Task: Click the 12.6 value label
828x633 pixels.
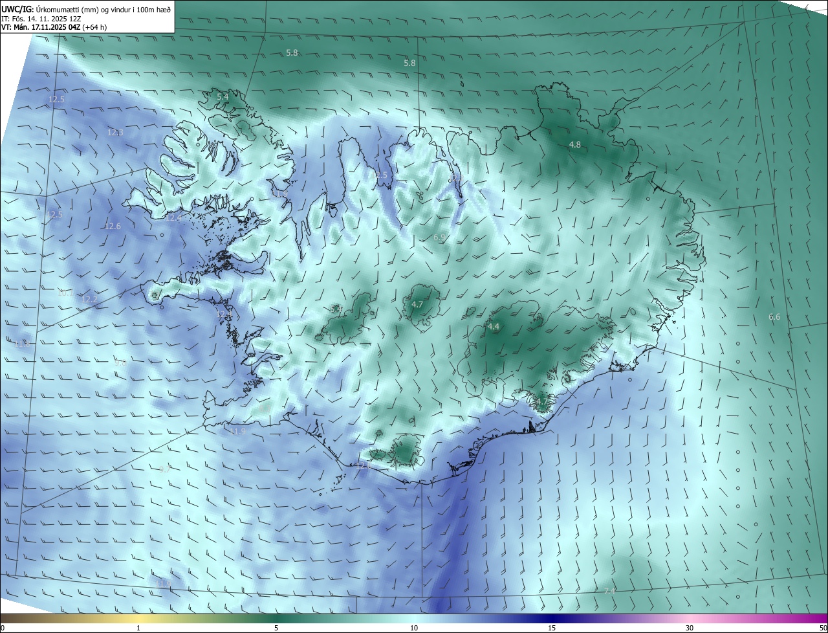Action: (113, 226)
